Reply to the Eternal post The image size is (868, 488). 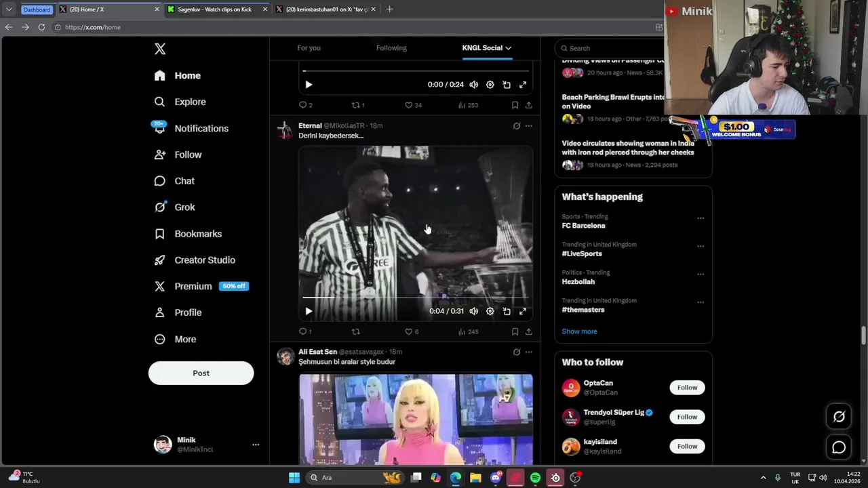click(x=305, y=331)
